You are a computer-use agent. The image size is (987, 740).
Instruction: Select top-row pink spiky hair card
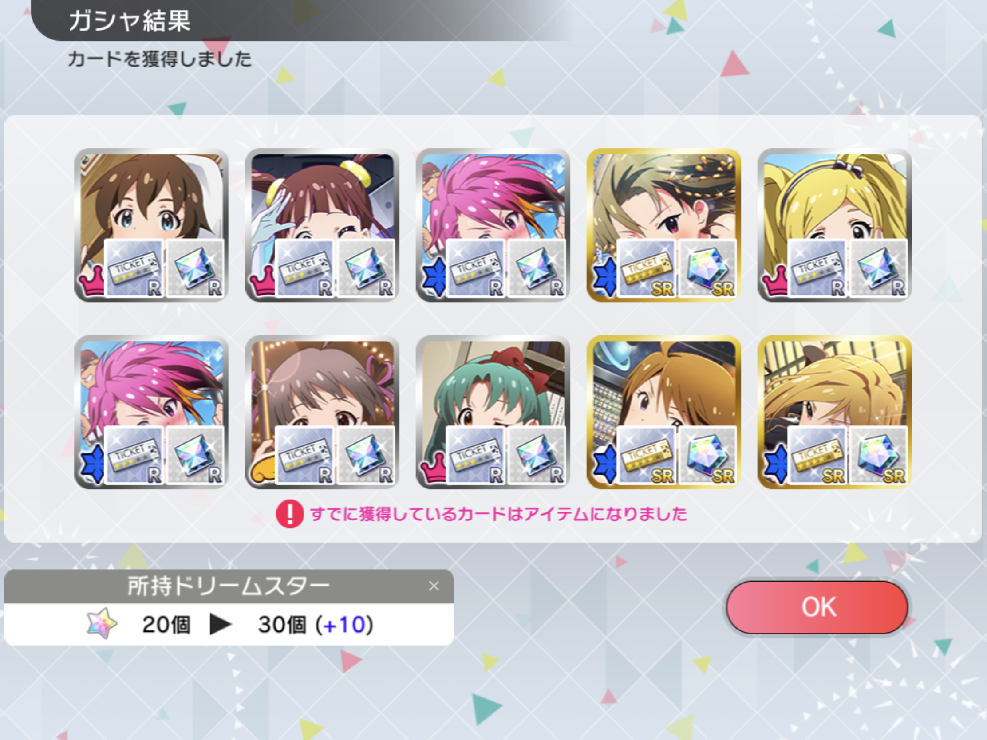[493, 225]
